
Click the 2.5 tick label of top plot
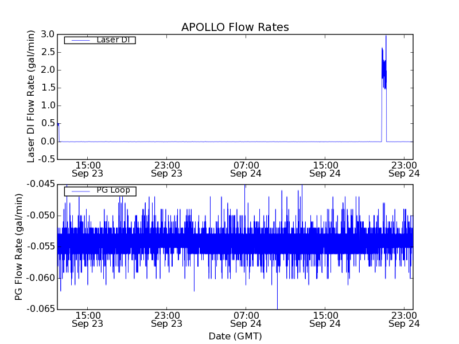click(48, 52)
